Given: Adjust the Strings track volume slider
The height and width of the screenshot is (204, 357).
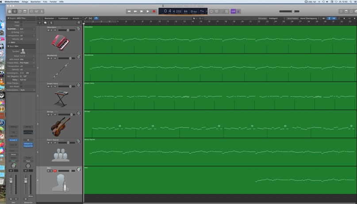Looking at the screenshot, I should (67, 114).
